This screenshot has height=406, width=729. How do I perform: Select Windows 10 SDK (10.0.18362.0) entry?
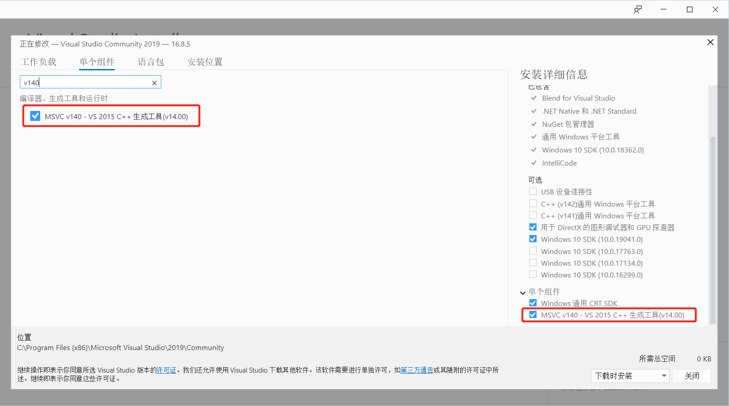coord(593,150)
